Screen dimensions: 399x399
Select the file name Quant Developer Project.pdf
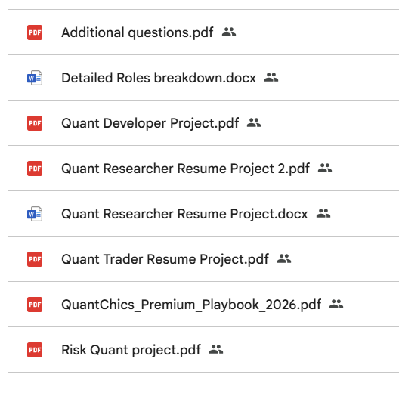pyautogui.click(x=150, y=124)
